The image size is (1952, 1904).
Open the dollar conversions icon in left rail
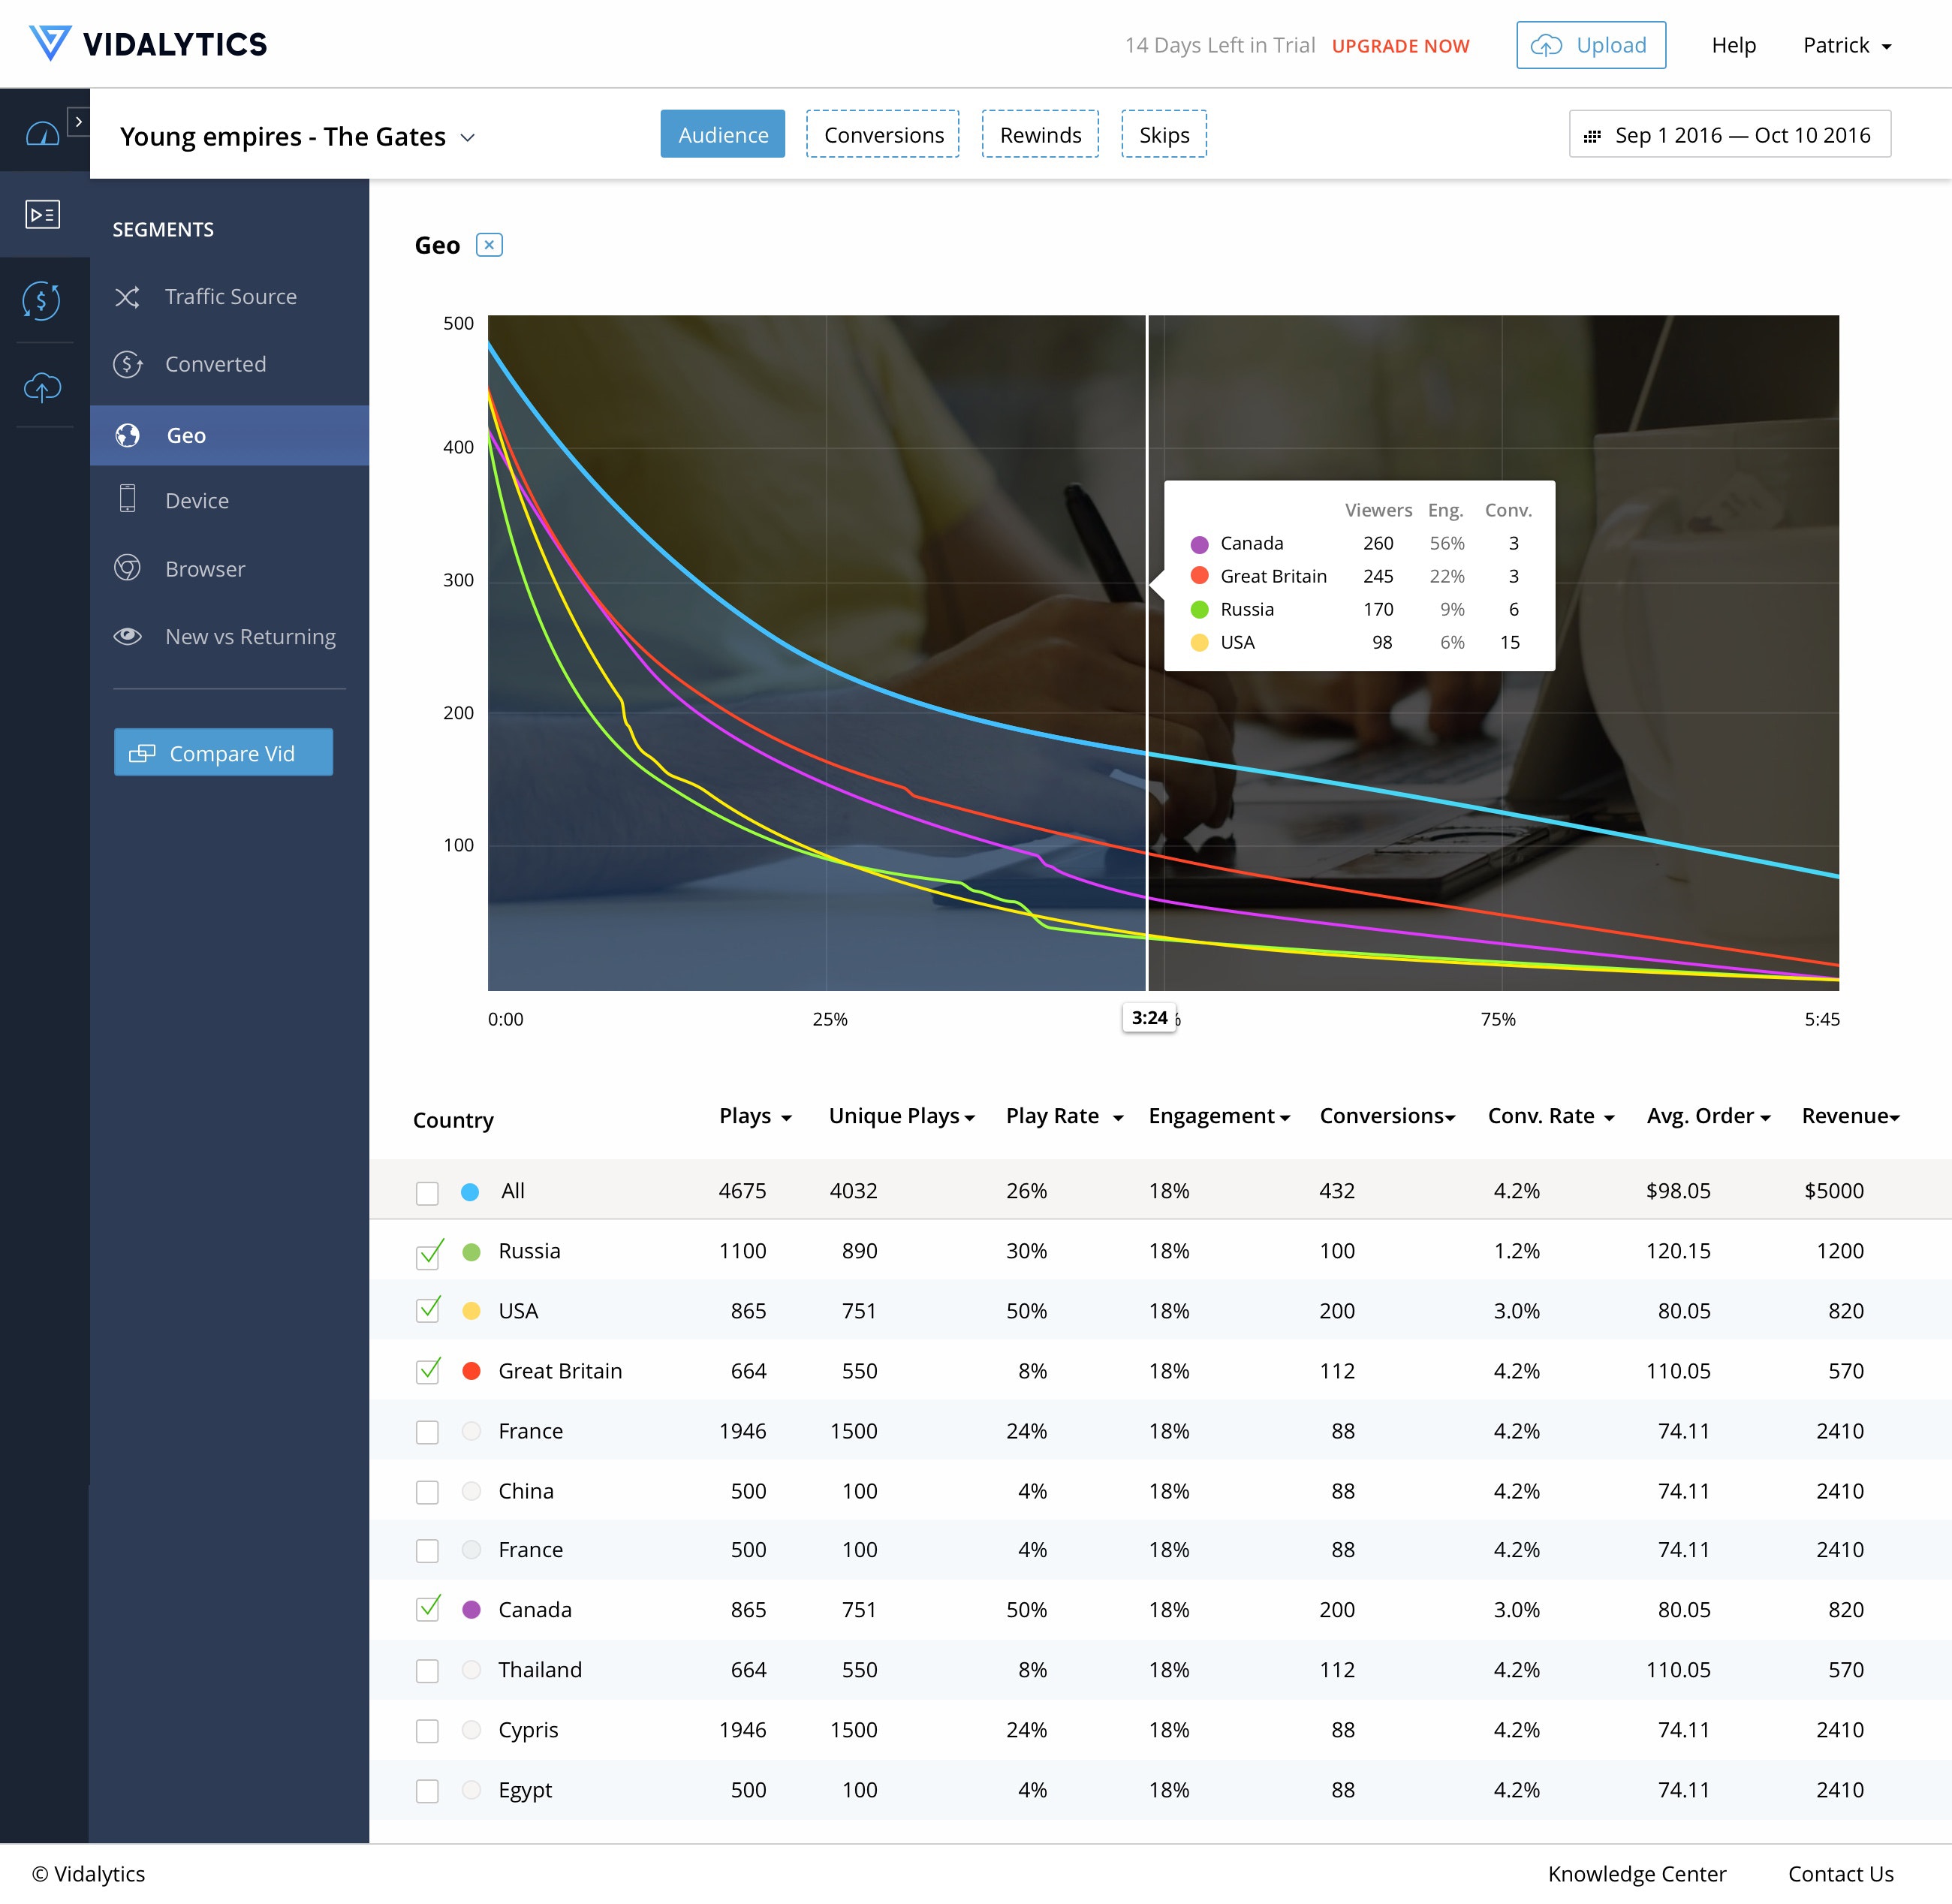click(42, 300)
